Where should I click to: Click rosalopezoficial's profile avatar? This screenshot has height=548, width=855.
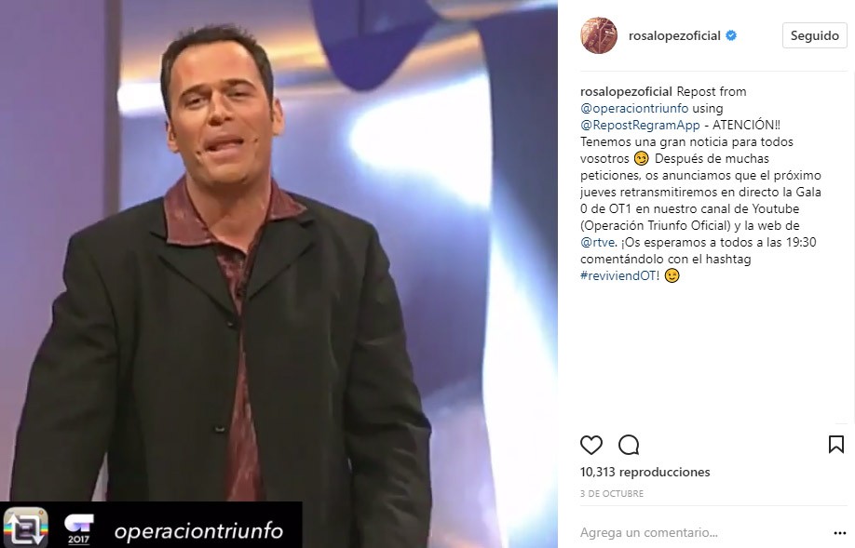click(599, 35)
